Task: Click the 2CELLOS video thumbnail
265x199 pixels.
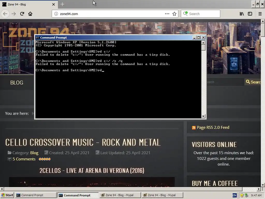Action: tap(92, 182)
